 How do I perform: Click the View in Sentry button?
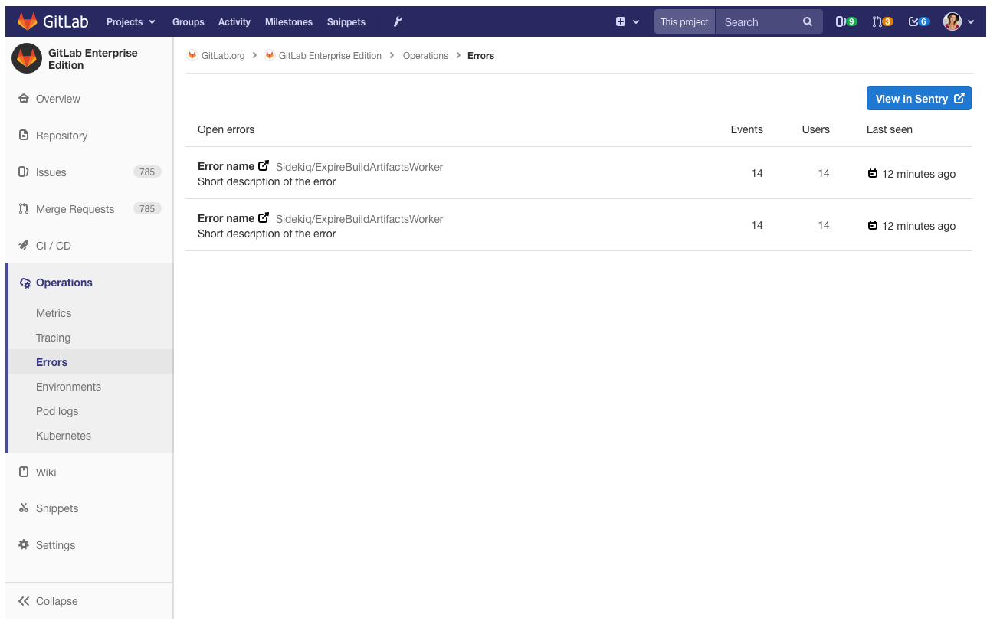pyautogui.click(x=919, y=98)
